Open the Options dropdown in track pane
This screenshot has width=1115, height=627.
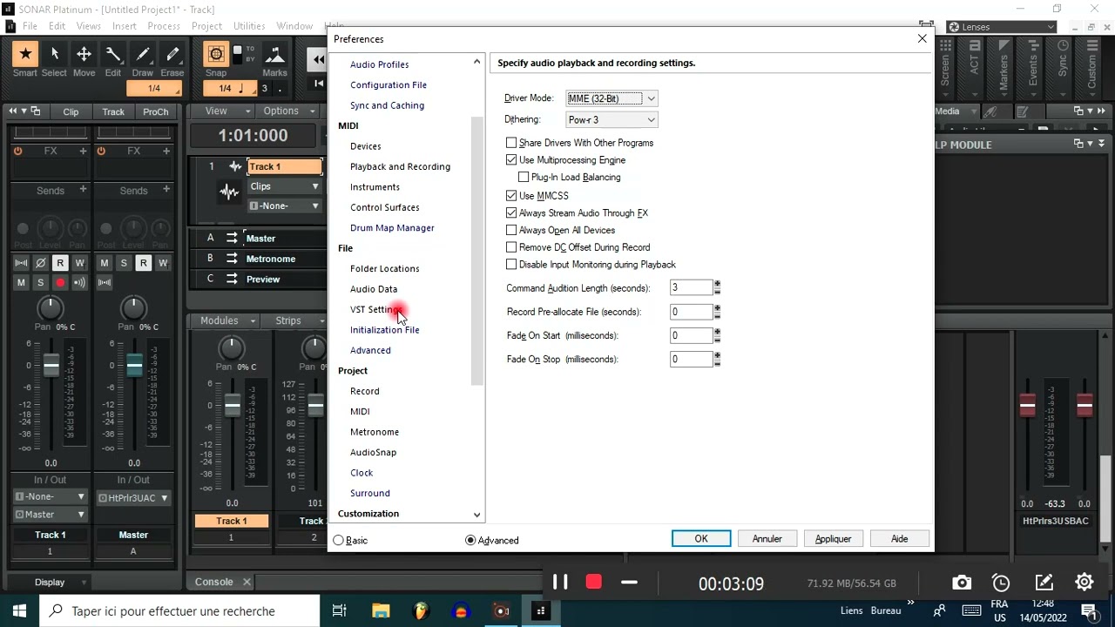tap(289, 111)
